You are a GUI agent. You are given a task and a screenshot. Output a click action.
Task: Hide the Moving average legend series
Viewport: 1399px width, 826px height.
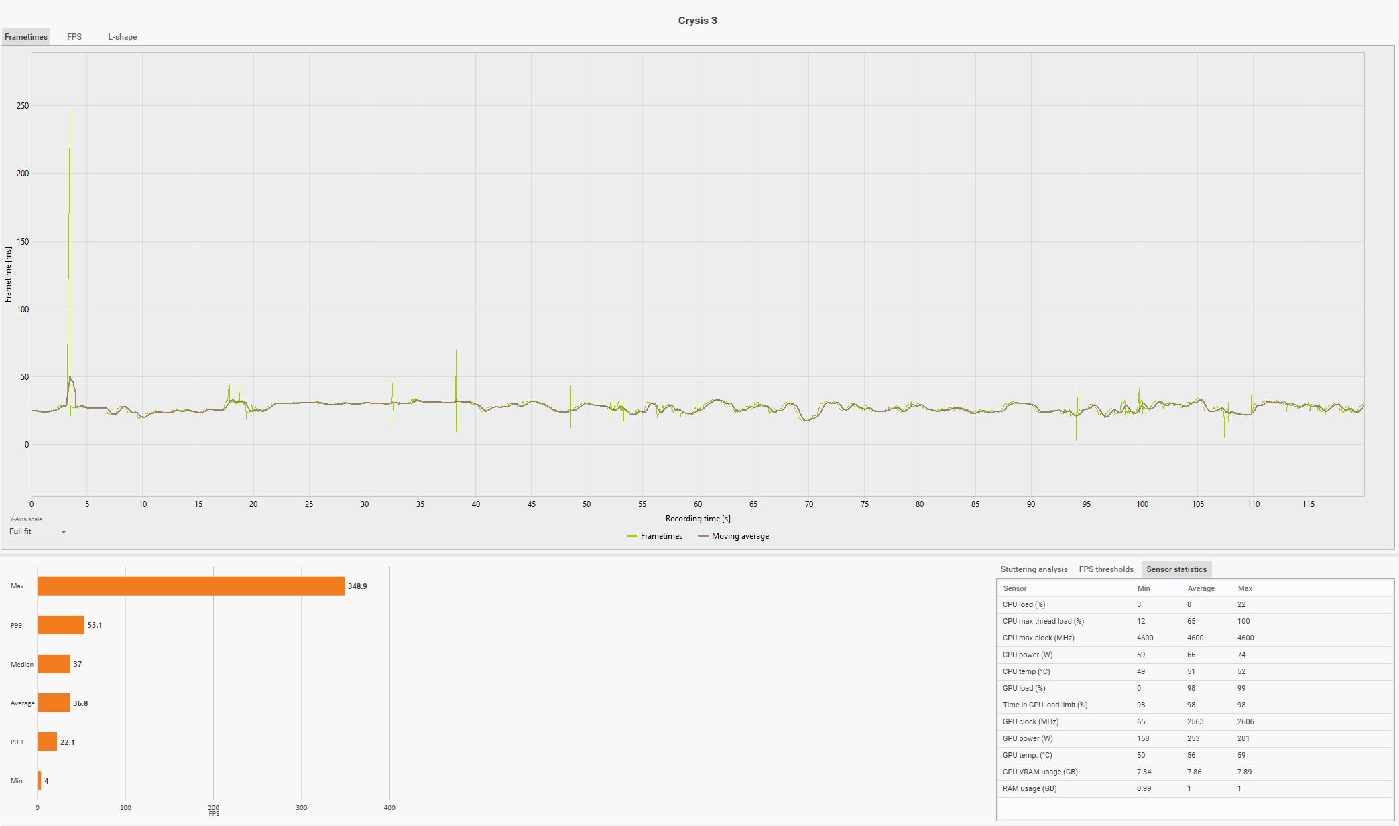click(x=733, y=536)
